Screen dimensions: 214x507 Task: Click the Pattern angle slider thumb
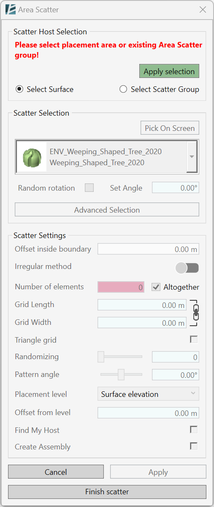click(x=121, y=374)
